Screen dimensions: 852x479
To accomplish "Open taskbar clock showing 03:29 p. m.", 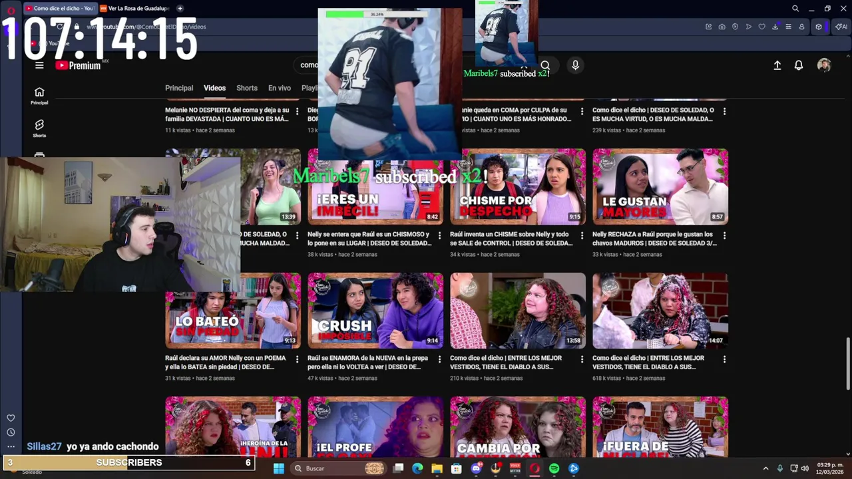I will (x=830, y=468).
